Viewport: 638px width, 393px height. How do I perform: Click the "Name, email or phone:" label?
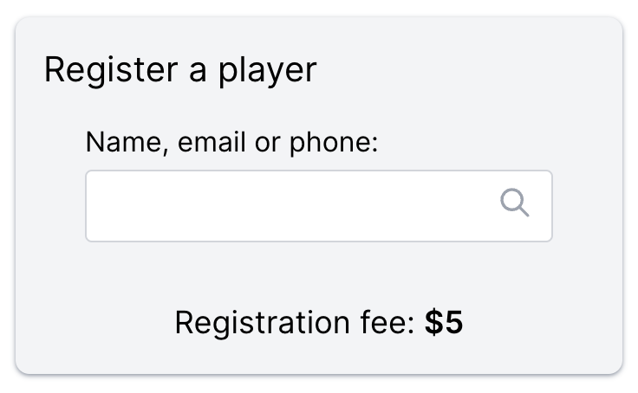[232, 142]
